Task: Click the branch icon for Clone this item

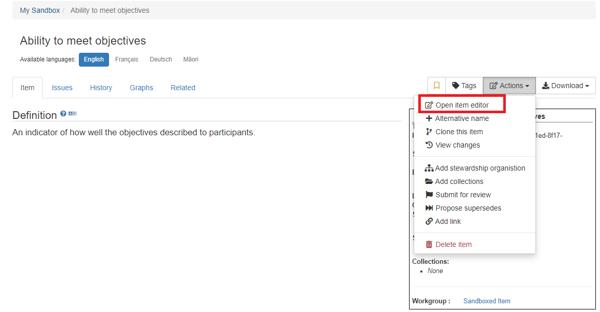Action: click(429, 132)
